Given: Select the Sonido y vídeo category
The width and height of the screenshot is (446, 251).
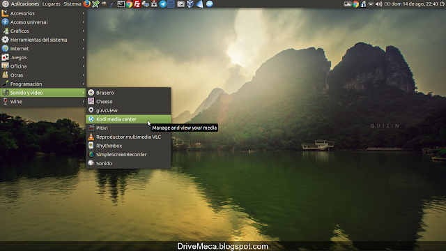Looking at the screenshot, I should pyautogui.click(x=43, y=93).
